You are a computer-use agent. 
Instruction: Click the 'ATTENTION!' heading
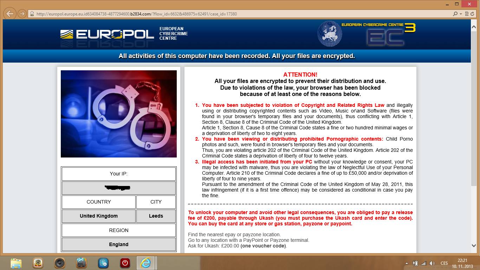[300, 75]
